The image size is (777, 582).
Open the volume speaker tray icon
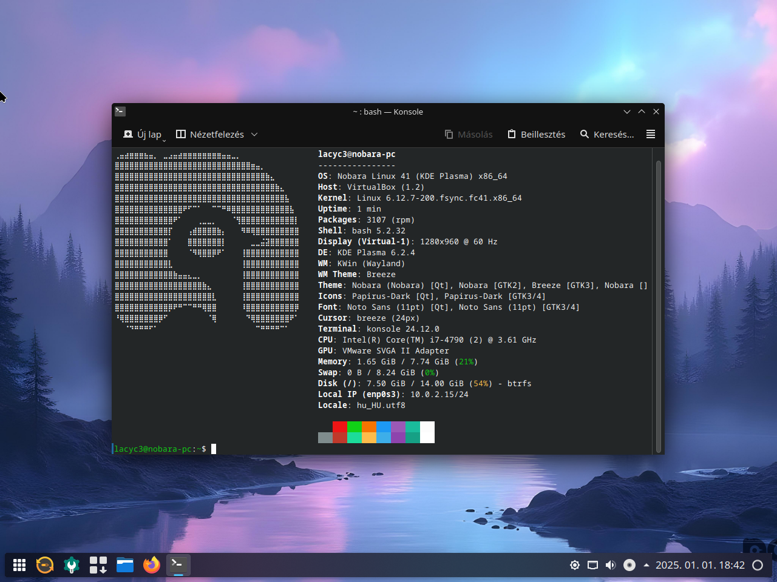[611, 565]
